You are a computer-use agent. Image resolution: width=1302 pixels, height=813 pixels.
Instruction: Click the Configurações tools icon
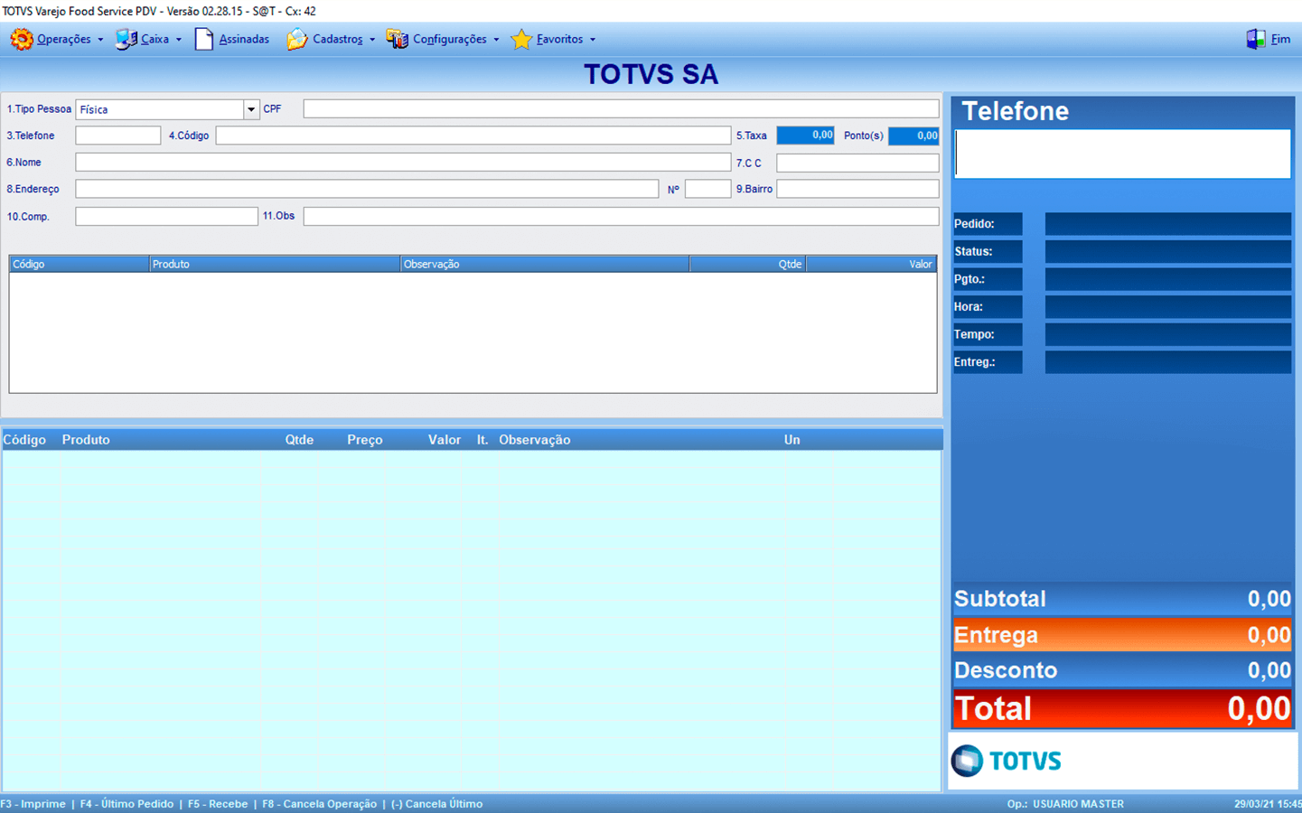tap(398, 40)
